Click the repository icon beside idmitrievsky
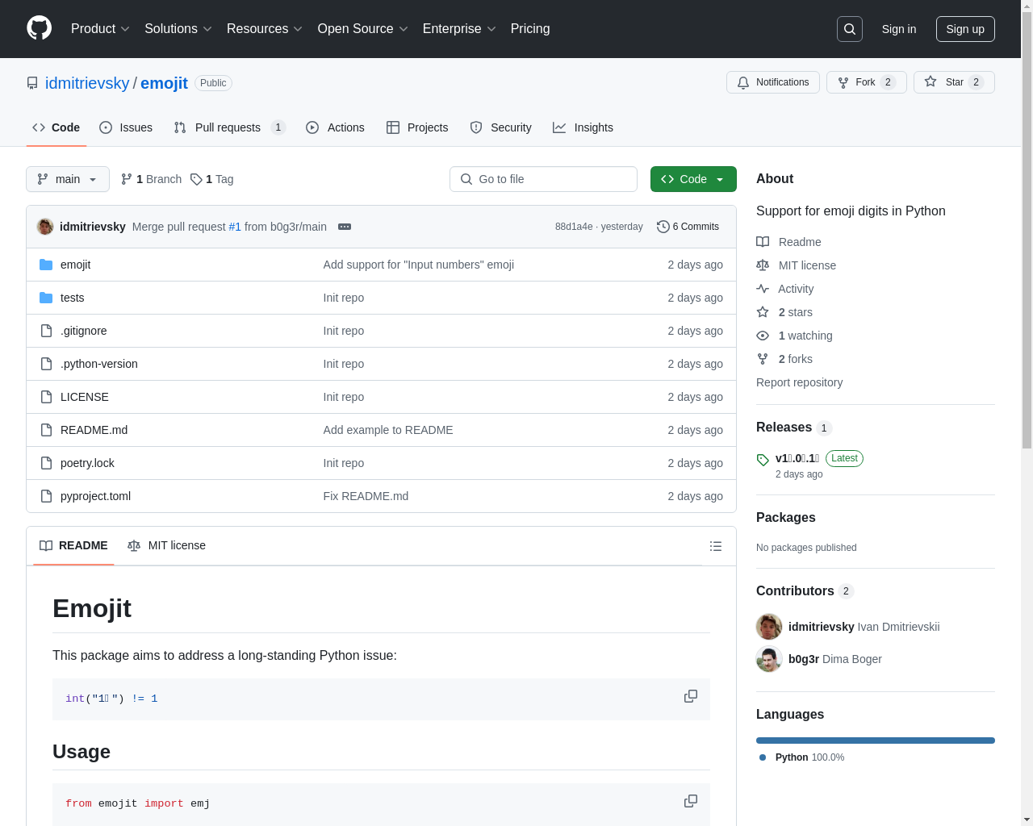This screenshot has height=826, width=1033. click(32, 83)
